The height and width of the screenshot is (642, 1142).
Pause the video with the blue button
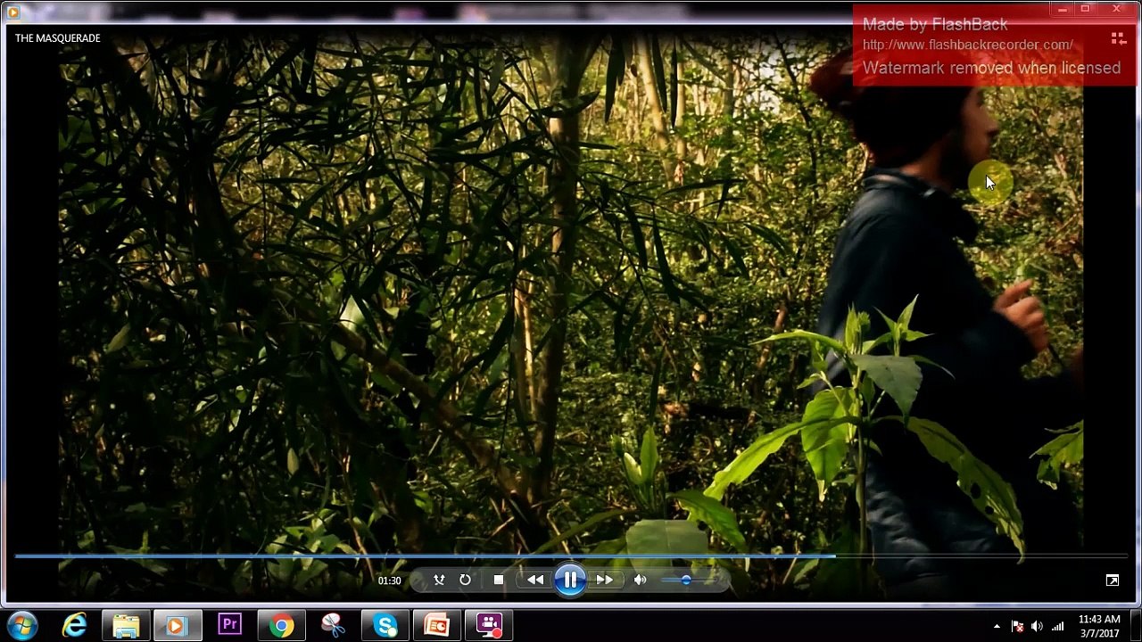click(570, 580)
